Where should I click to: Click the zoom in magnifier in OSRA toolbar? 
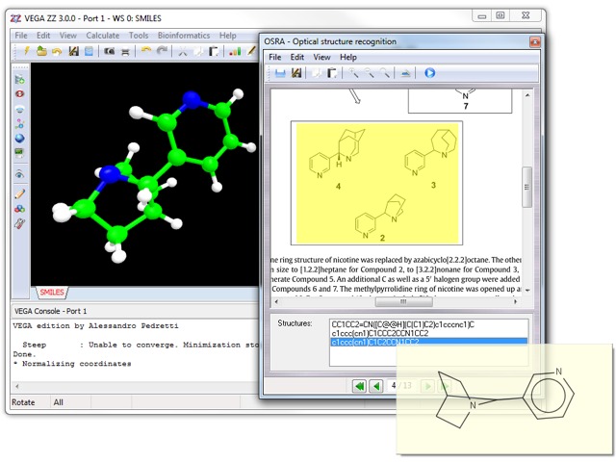[x=353, y=73]
